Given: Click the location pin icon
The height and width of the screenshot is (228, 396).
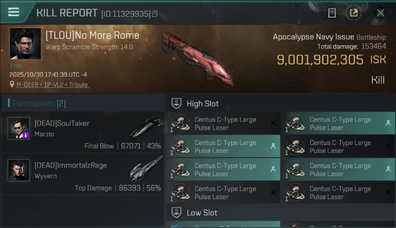Looking at the screenshot, I should click(x=12, y=85).
